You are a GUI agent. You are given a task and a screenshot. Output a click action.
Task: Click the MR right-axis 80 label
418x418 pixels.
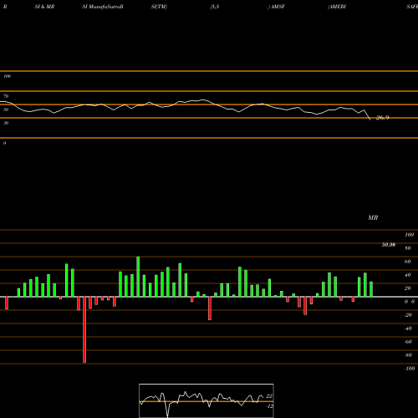tap(408, 248)
